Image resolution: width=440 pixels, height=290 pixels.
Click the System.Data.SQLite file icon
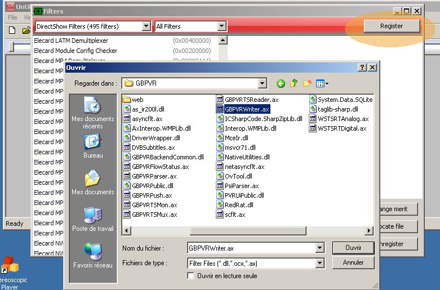click(x=313, y=100)
